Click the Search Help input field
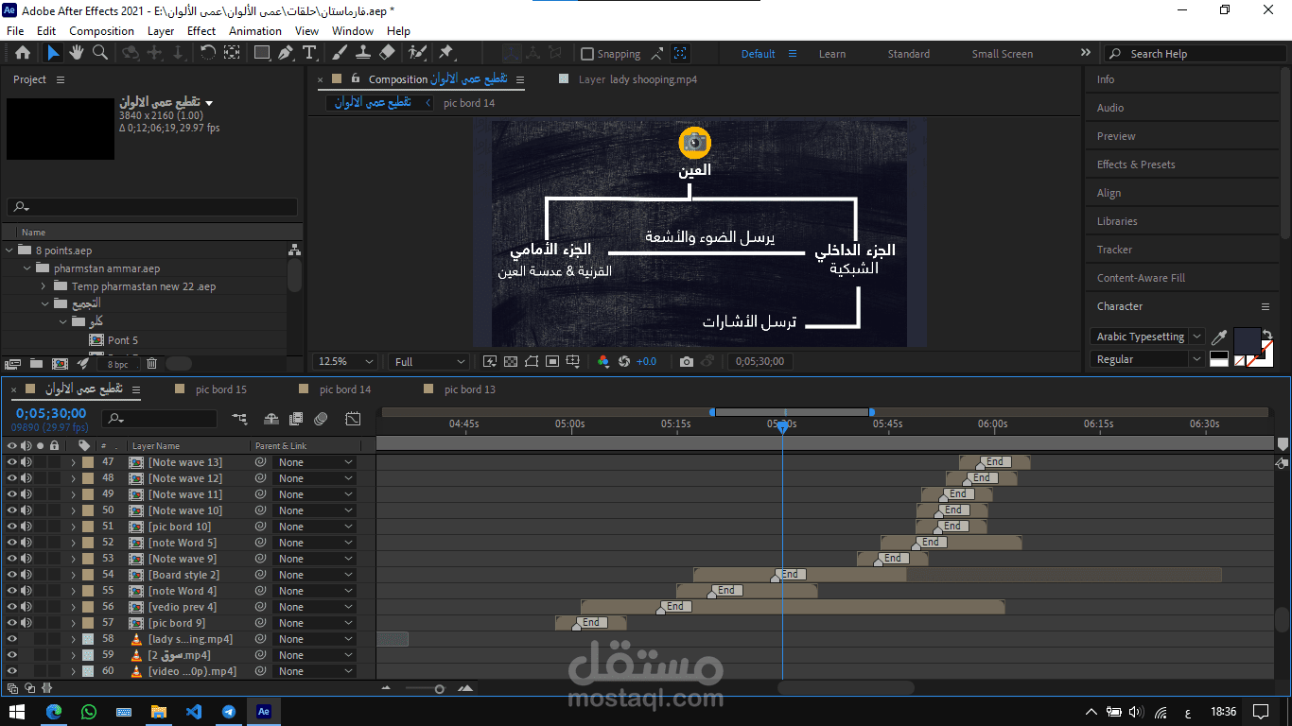Screen dimensions: 1292x726 1195,54
